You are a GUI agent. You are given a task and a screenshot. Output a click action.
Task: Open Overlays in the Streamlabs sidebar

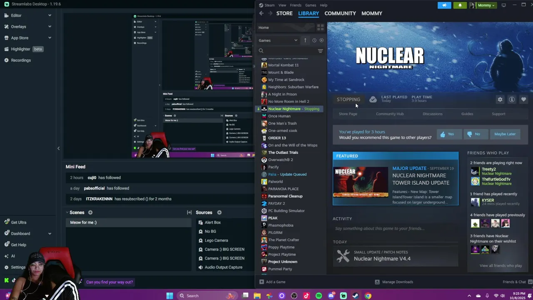coord(19,27)
